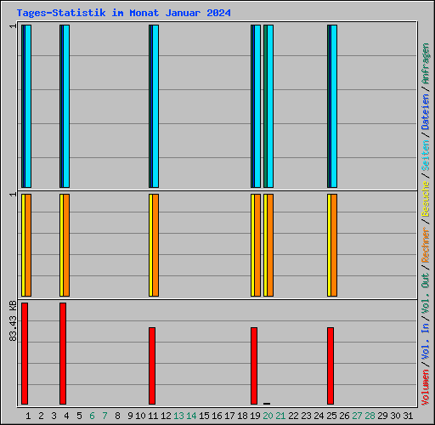Select day 23 on the x-axis
This screenshot has height=425, width=435.
click(x=306, y=416)
